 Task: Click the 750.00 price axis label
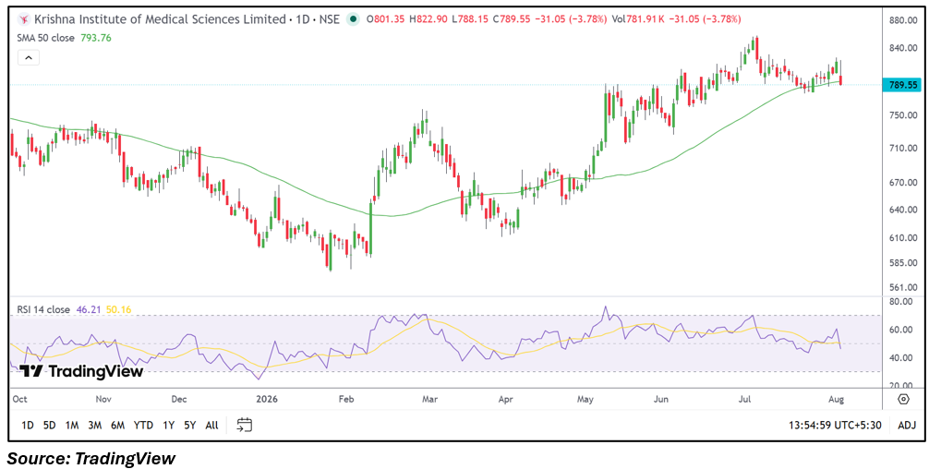coord(904,115)
